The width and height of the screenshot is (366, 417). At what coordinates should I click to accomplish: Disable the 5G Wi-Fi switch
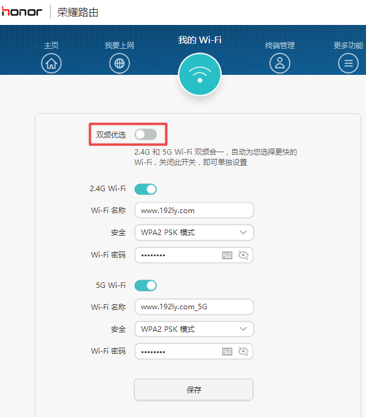coord(146,285)
